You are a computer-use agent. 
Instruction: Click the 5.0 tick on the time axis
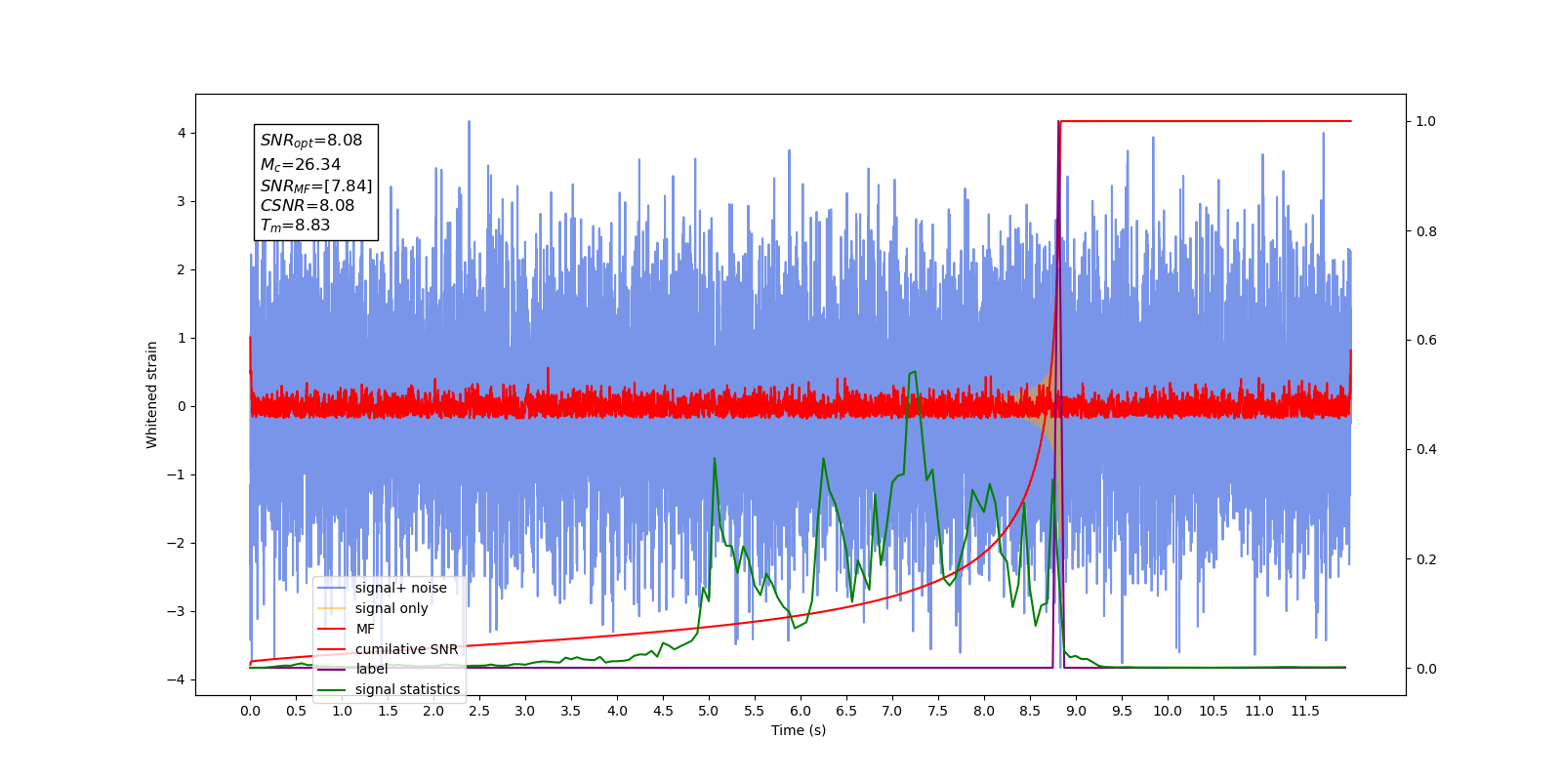click(x=709, y=711)
